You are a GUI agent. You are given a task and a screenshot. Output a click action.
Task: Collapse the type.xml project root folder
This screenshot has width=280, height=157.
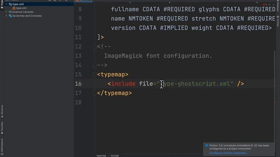pos(6,4)
